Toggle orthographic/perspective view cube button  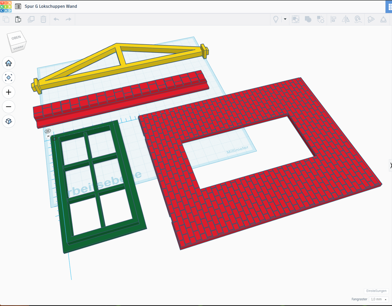pyautogui.click(x=9, y=121)
